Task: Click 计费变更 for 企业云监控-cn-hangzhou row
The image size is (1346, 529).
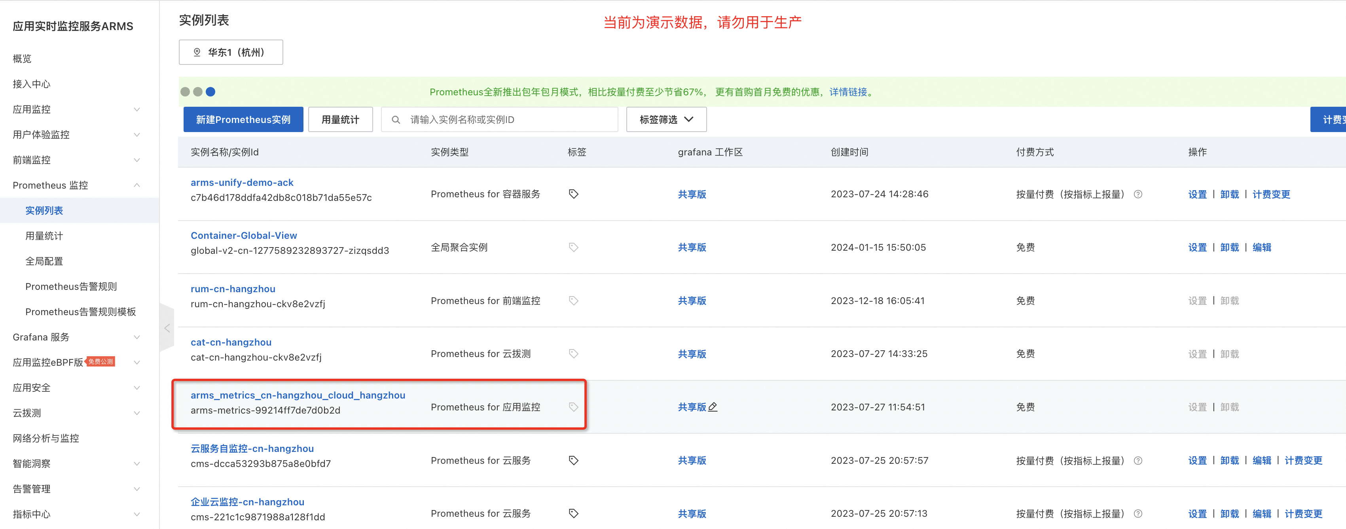Action: point(1304,514)
